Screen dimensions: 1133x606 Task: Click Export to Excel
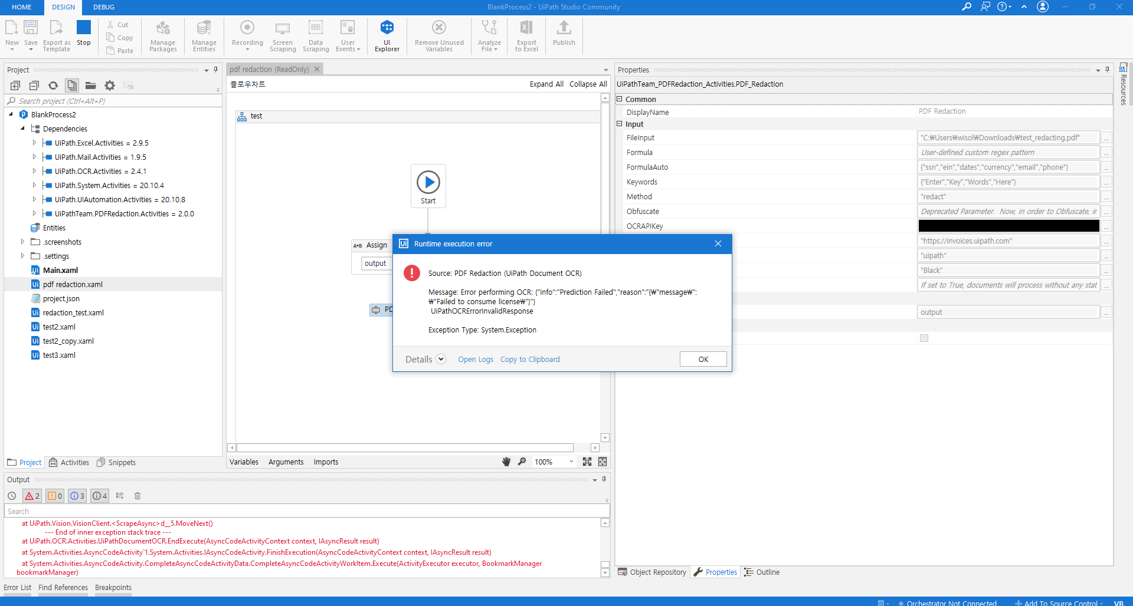(526, 36)
